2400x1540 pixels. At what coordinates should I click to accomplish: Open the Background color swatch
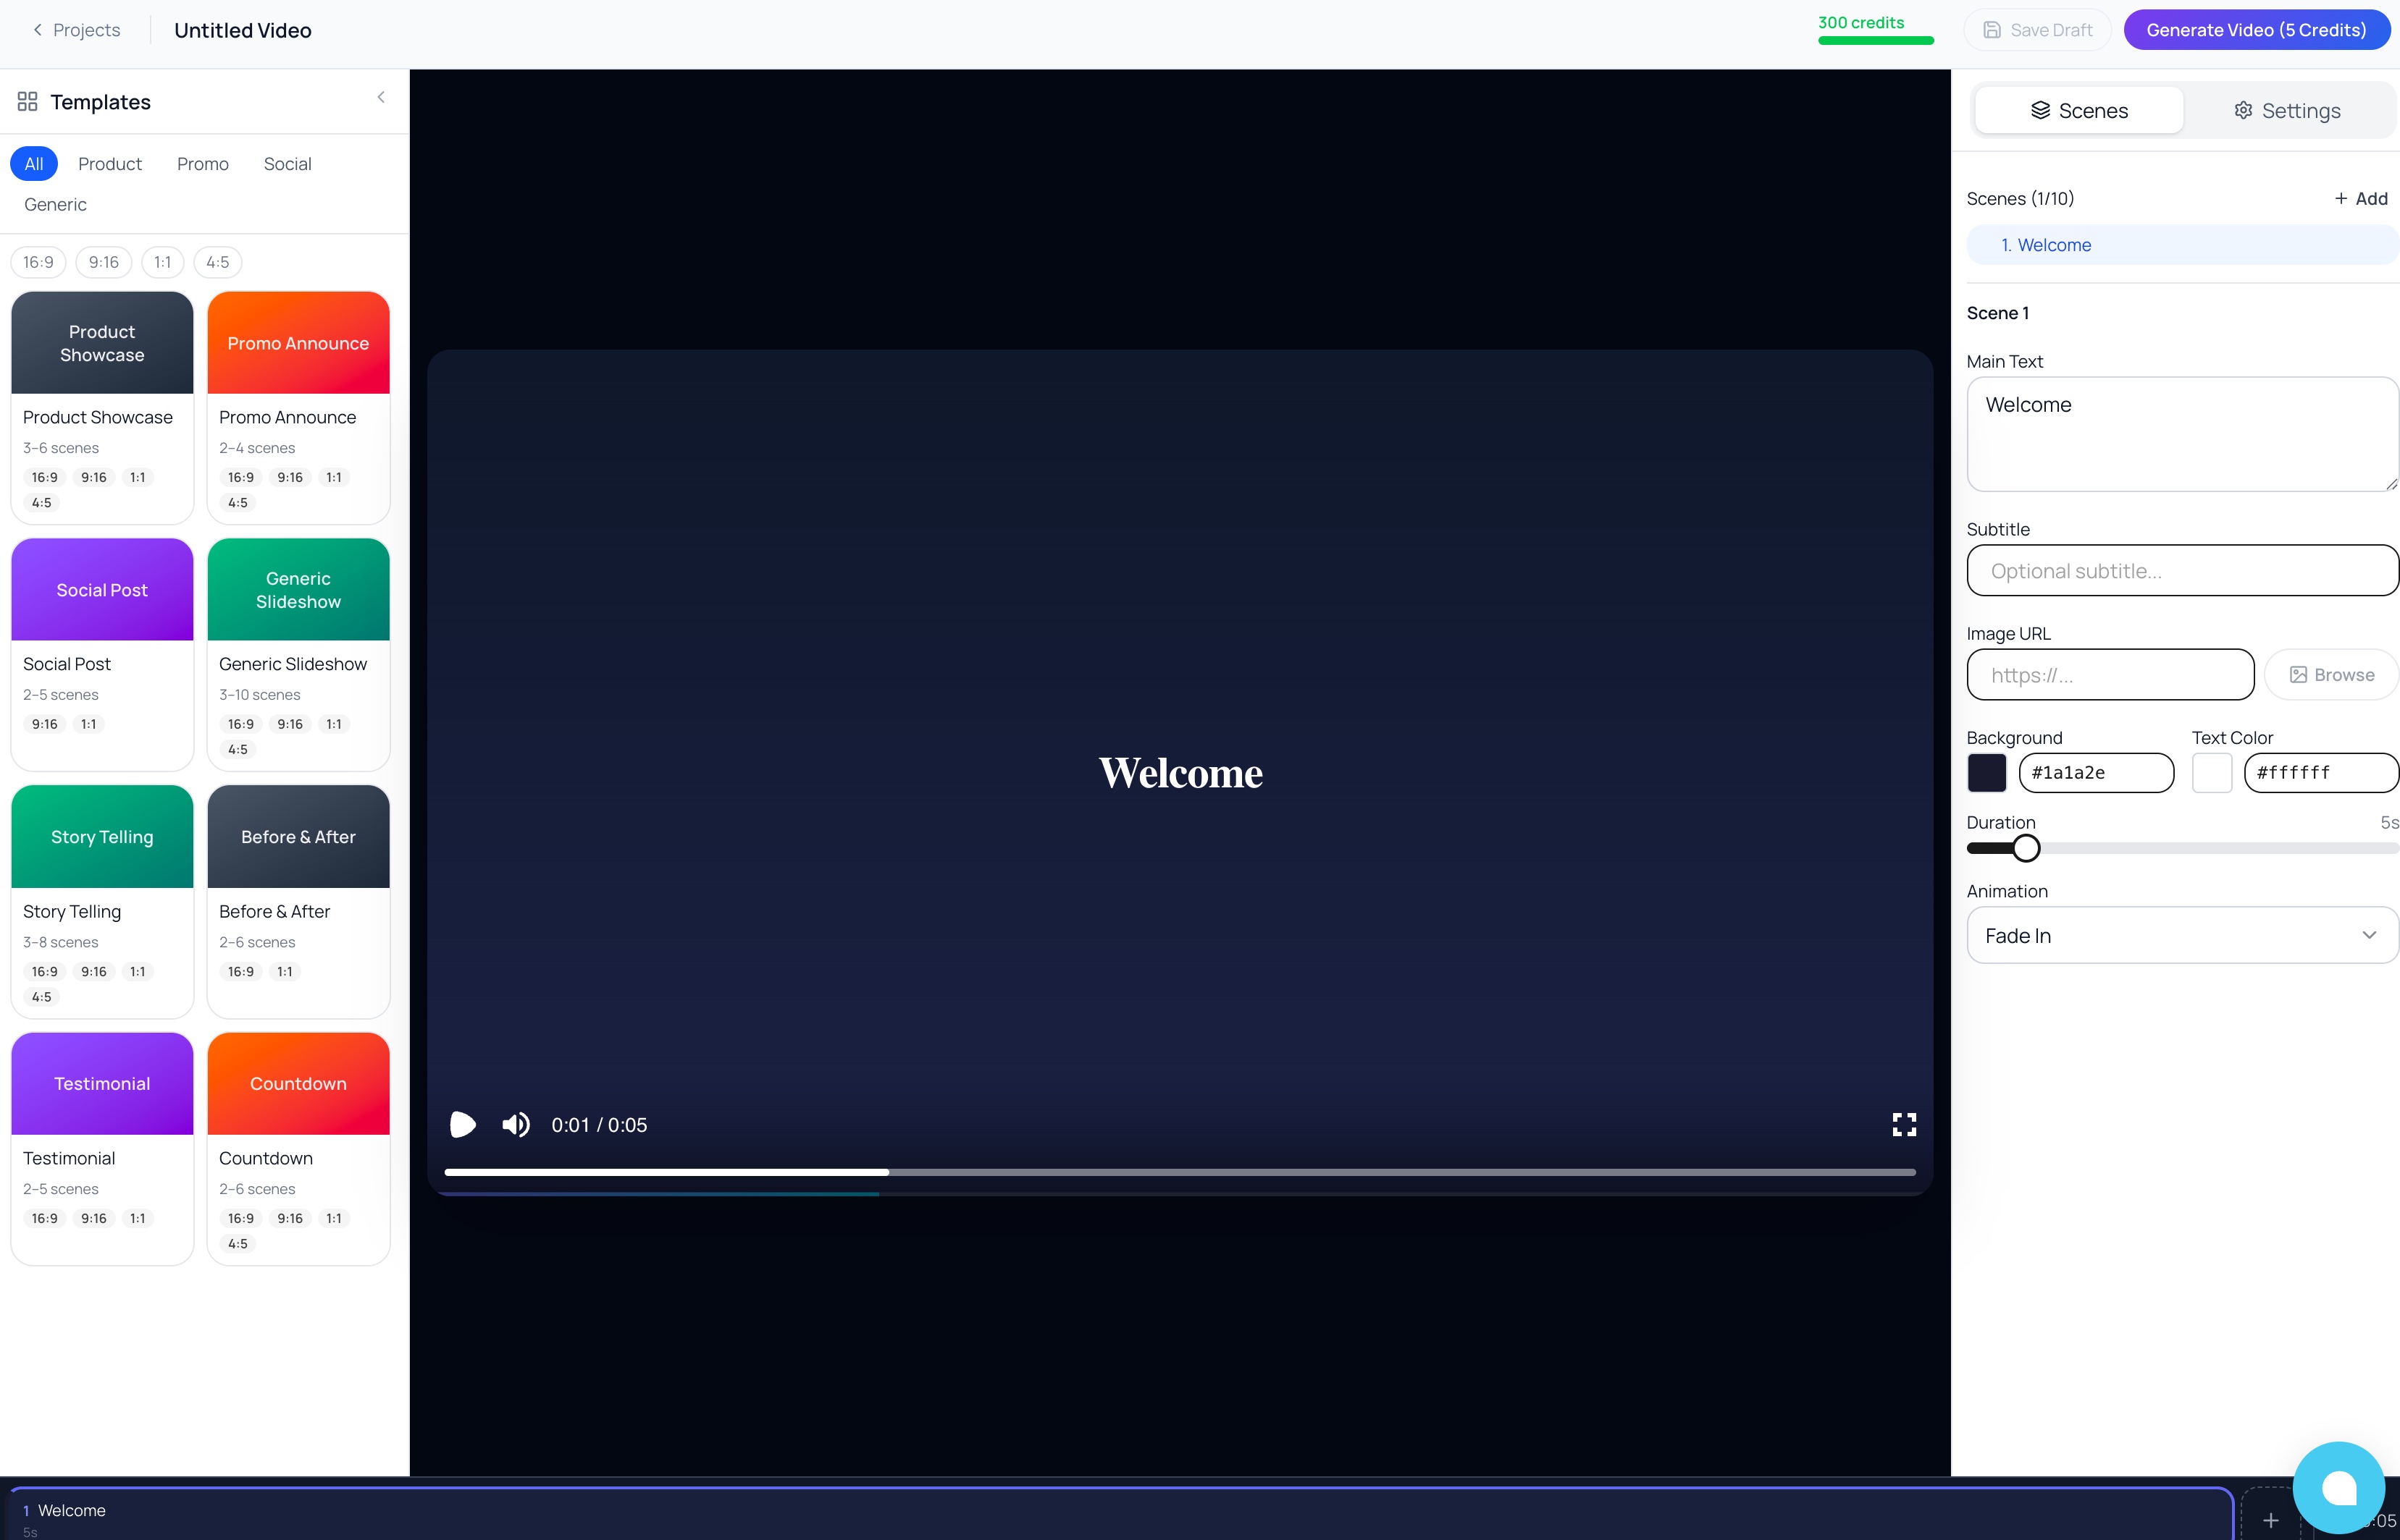click(1986, 772)
